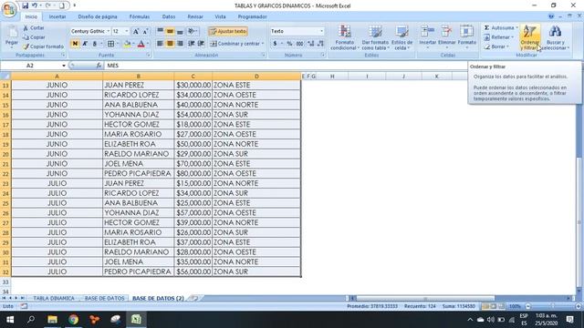Adjust the zoom slider handle

(x=553, y=306)
